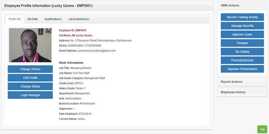The image size is (269, 134).
Task: Open the Qualification(s) tab
Action: 53,19
